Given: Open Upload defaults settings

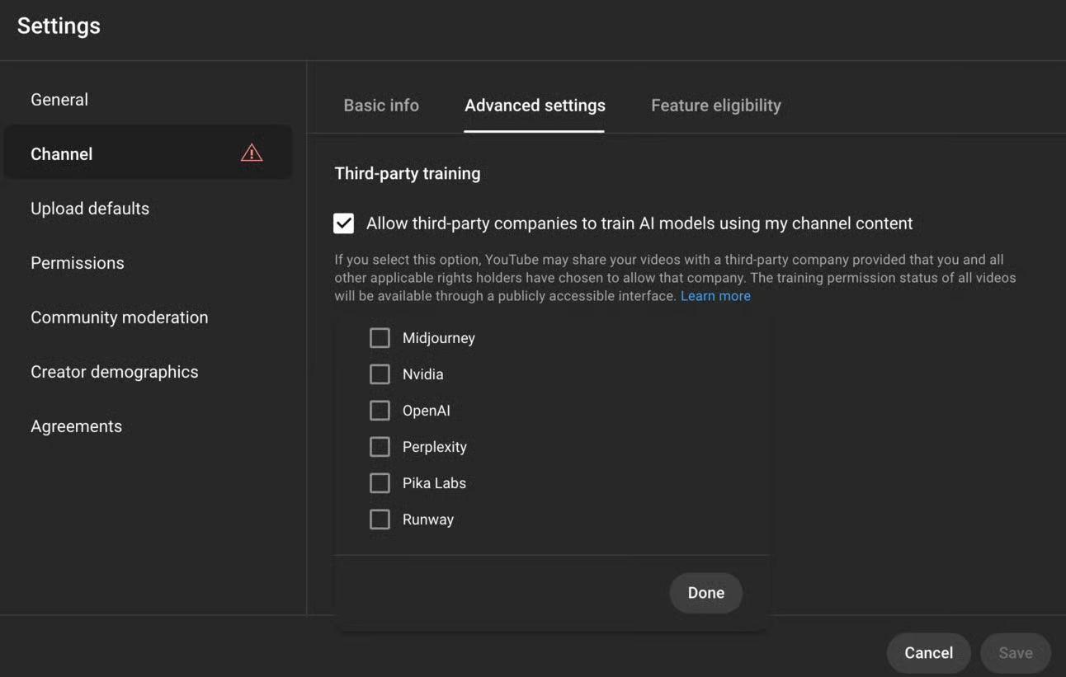Looking at the screenshot, I should [x=90, y=208].
